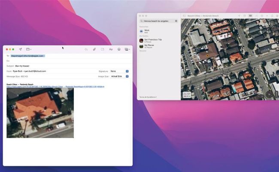Screen dimensions: 279x172
Task: Select Work in Maps Favorites
Action: pos(147,31)
